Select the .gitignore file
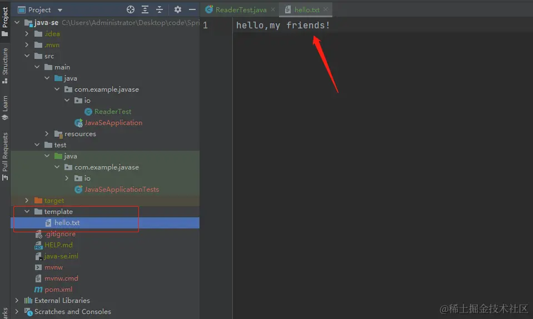This screenshot has height=319, width=533. (60, 234)
